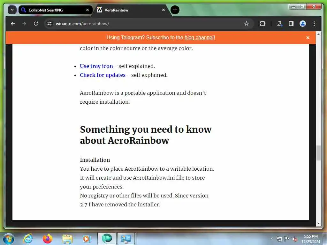The height and width of the screenshot is (245, 327).
Task: Minimize the browser window
Action: pyautogui.click(x=293, y=7)
